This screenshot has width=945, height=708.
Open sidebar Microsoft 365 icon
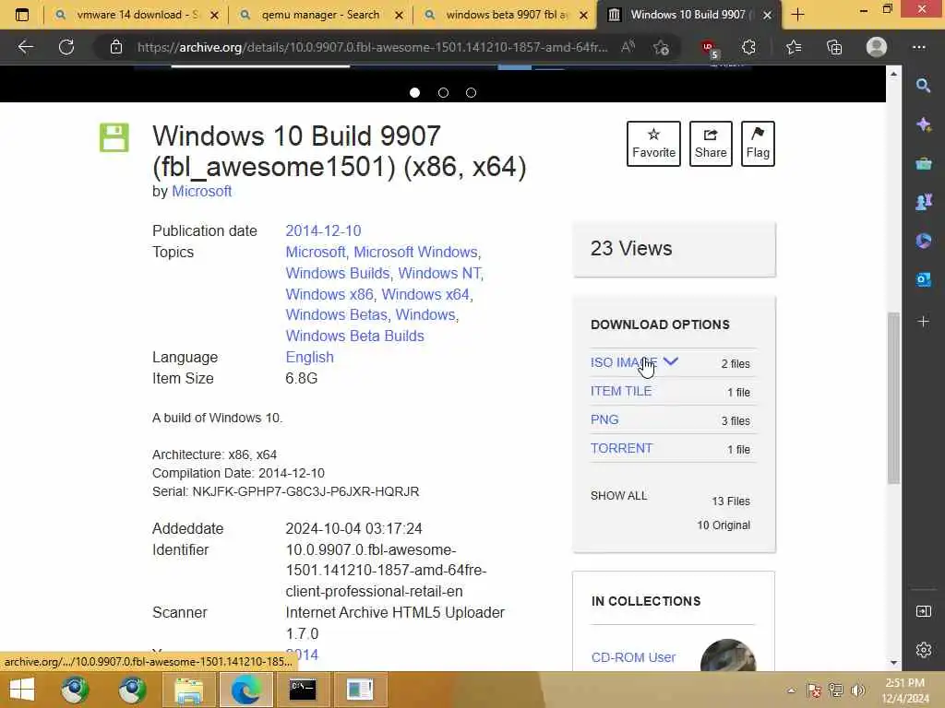[923, 241]
